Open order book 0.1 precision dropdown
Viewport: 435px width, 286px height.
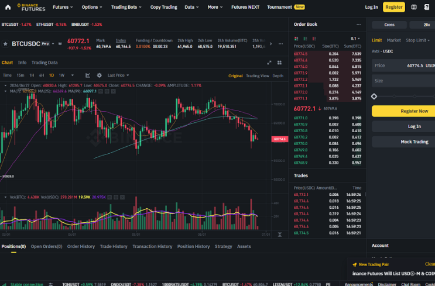click(x=355, y=39)
